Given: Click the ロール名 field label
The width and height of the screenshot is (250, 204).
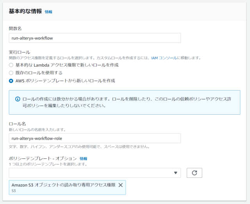Looking at the screenshot, I should [17, 124].
